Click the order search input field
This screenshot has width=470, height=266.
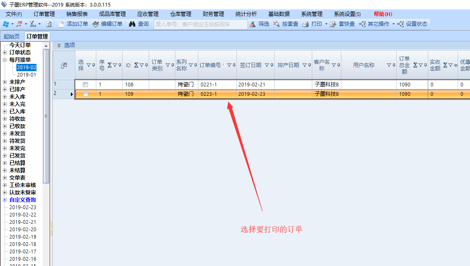pyautogui.click(x=201, y=24)
